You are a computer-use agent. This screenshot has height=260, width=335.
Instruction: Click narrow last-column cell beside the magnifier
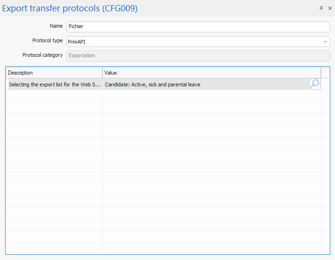[x=325, y=84]
